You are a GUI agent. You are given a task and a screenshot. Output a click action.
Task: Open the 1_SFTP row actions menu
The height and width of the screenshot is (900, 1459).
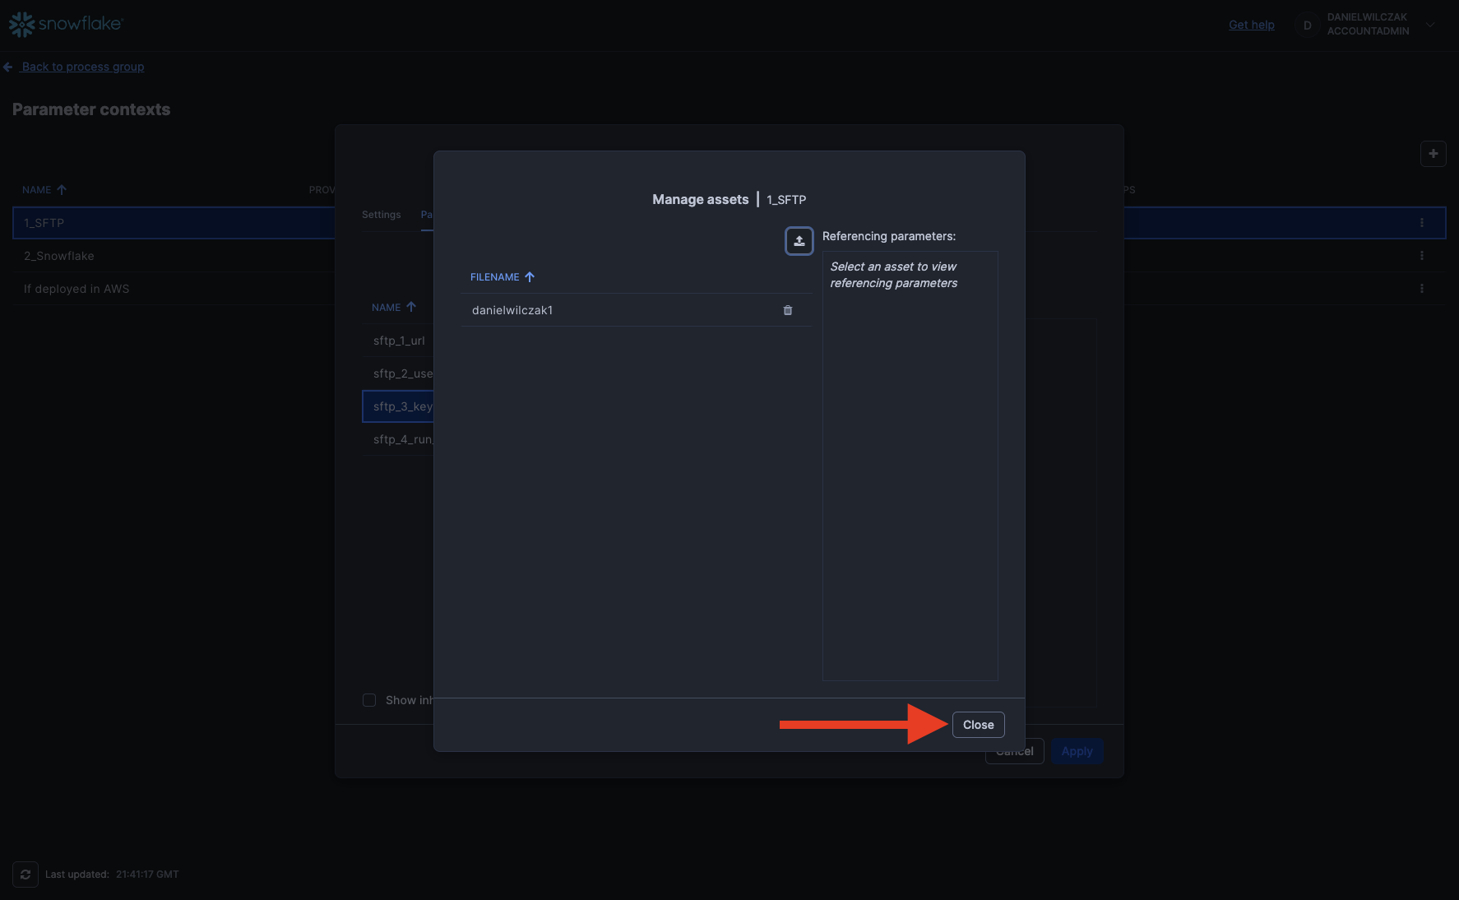point(1421,223)
